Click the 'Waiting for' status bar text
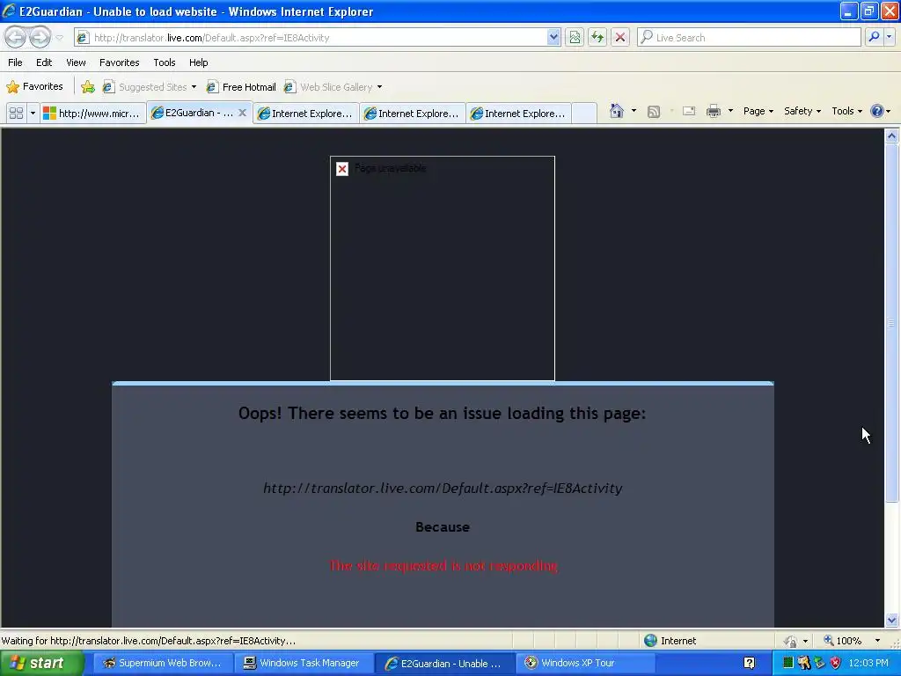The width and height of the screenshot is (901, 676). point(148,641)
